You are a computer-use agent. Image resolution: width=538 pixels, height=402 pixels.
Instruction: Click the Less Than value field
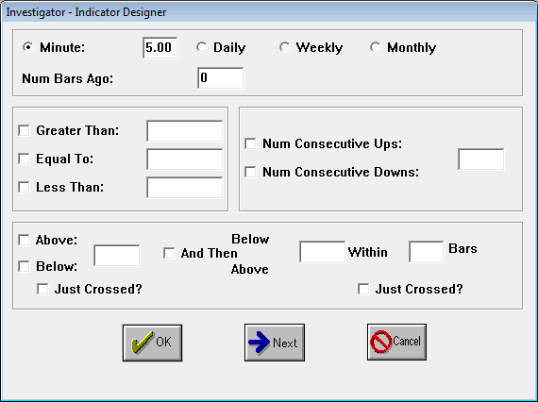tap(185, 187)
